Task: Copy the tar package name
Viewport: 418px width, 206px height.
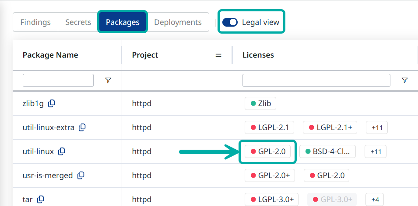Action: coord(41,199)
